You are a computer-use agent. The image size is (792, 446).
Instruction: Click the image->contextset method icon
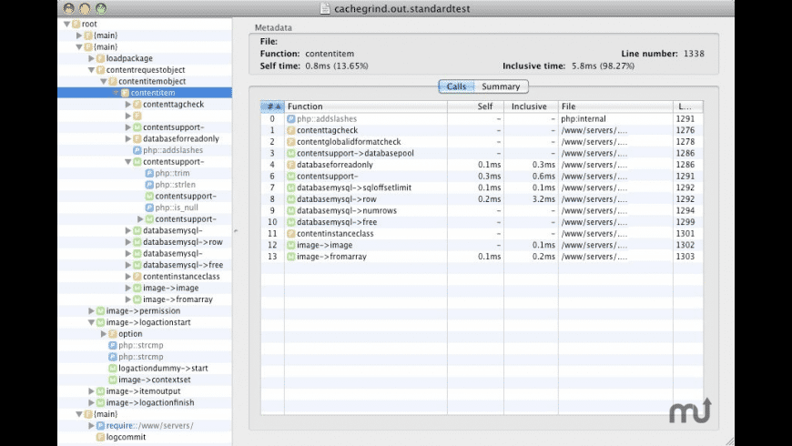[x=113, y=380]
